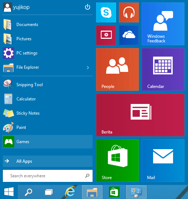Launch Paint
This screenshot has height=199, width=188.
(x=47, y=127)
